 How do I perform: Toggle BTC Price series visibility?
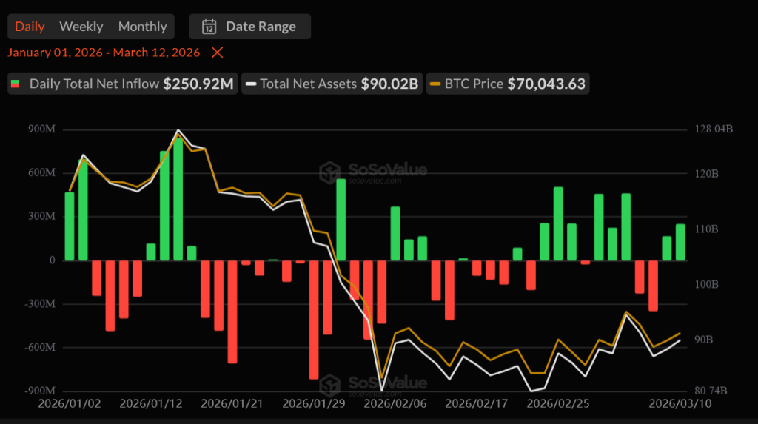tap(508, 84)
